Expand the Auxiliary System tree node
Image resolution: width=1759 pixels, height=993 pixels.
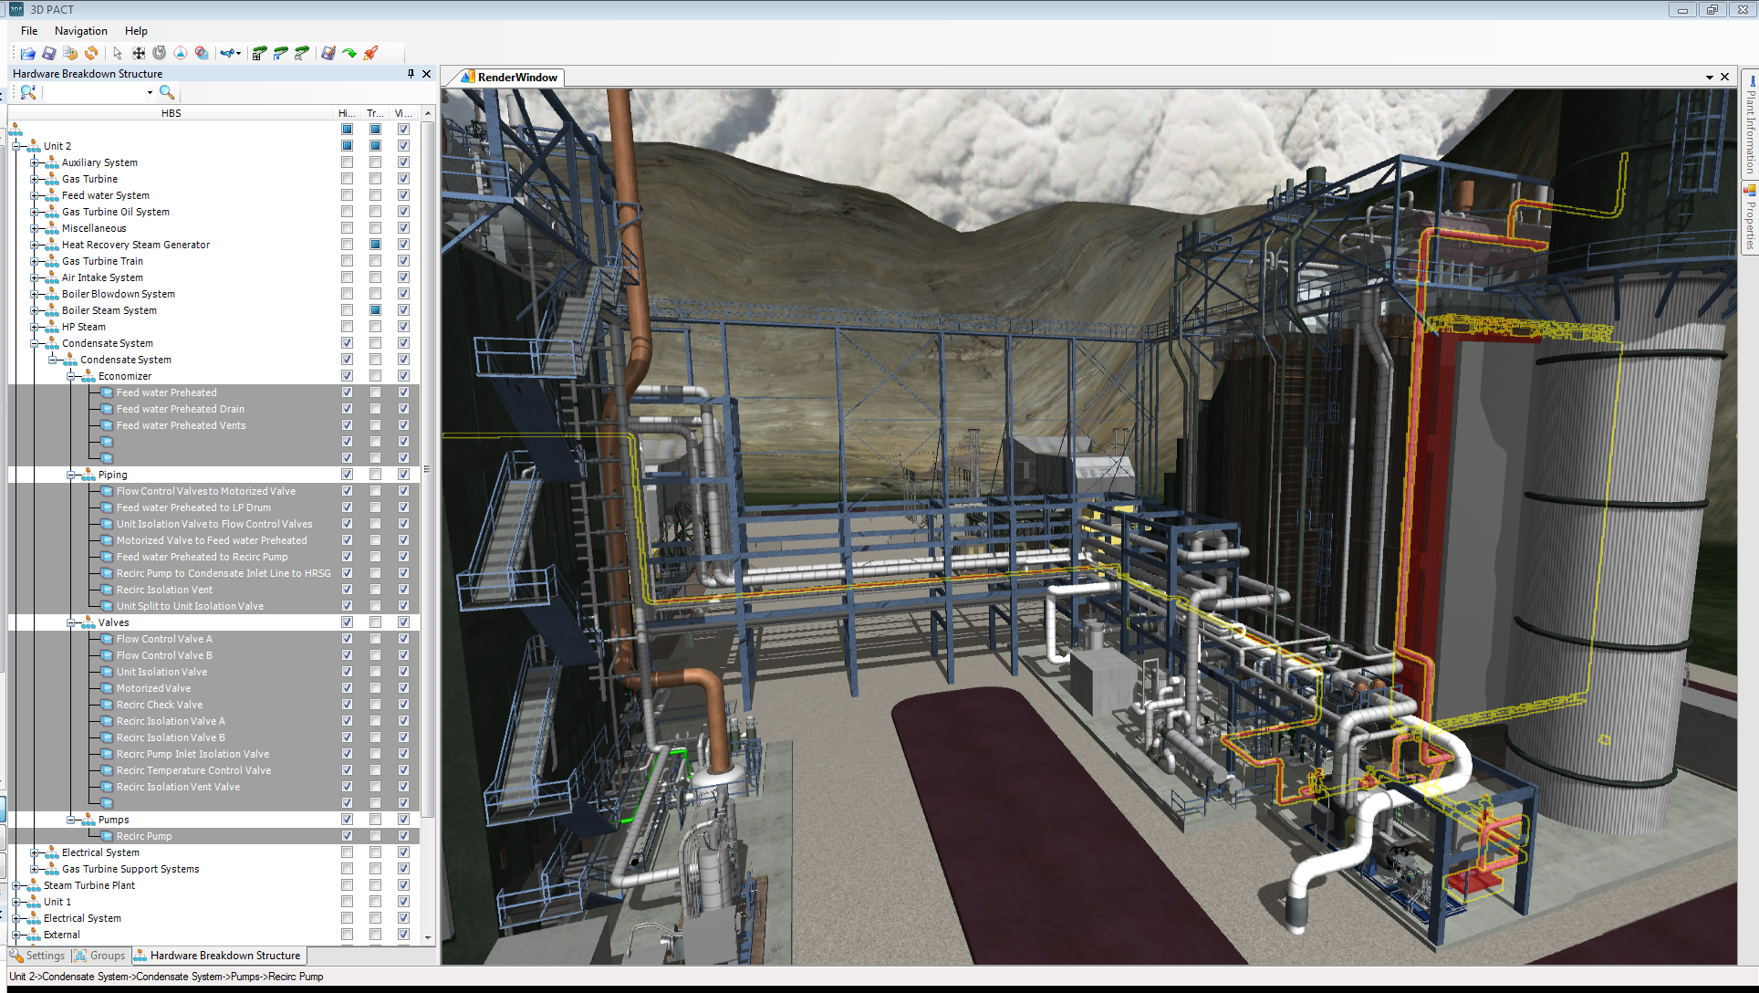tap(35, 162)
